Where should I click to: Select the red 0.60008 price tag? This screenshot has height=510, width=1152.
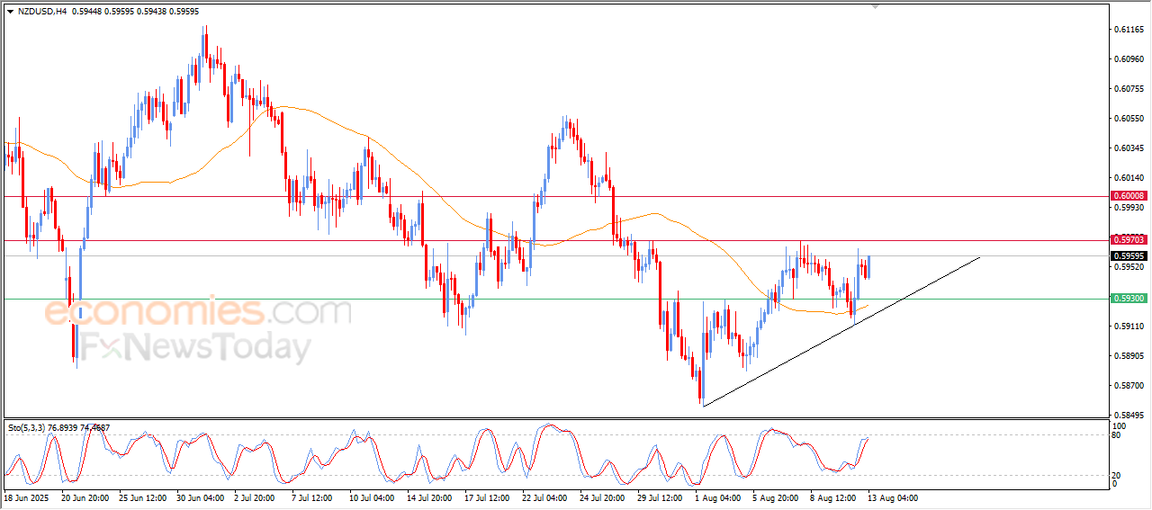click(1129, 196)
